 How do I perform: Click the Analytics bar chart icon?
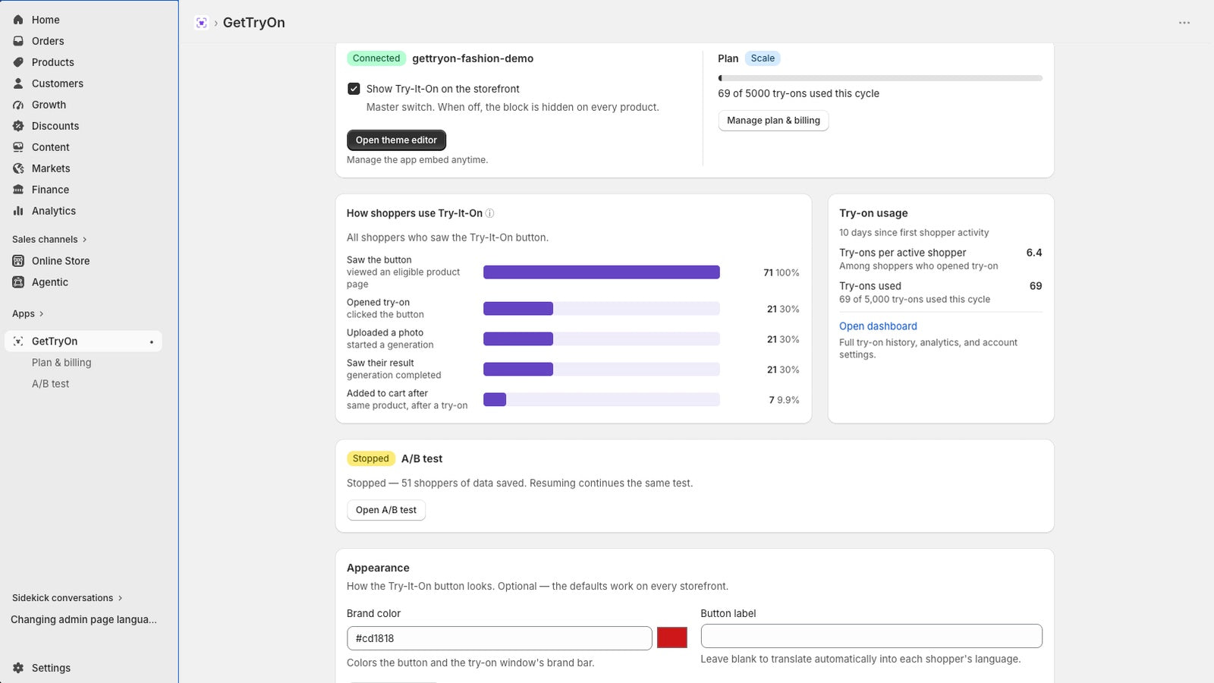18,211
